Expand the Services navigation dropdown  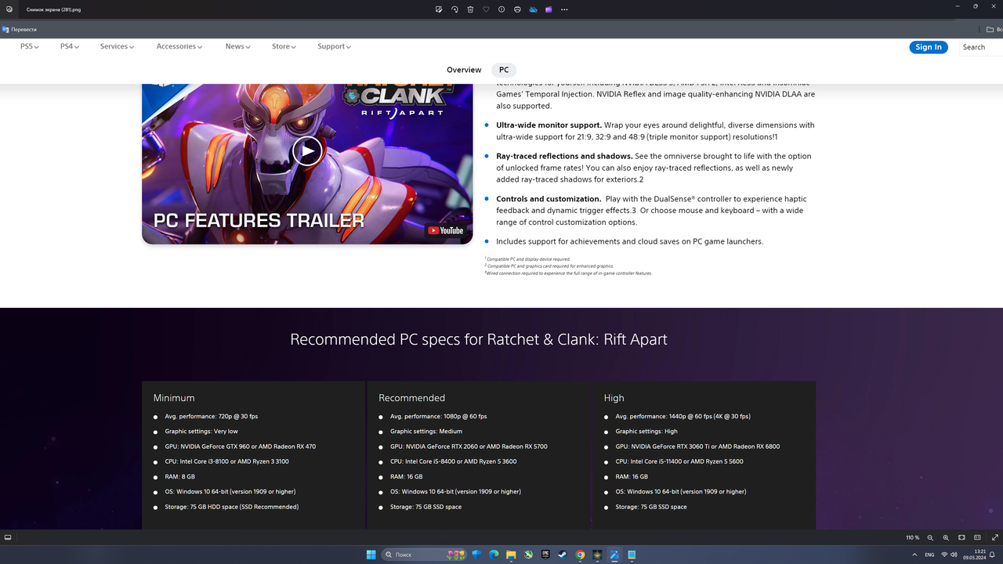click(117, 46)
